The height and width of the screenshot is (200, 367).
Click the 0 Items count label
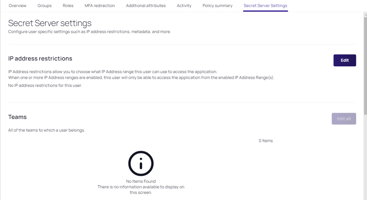[x=265, y=141]
